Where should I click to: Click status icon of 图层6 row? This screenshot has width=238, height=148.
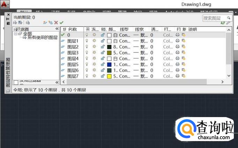(x=63, y=70)
